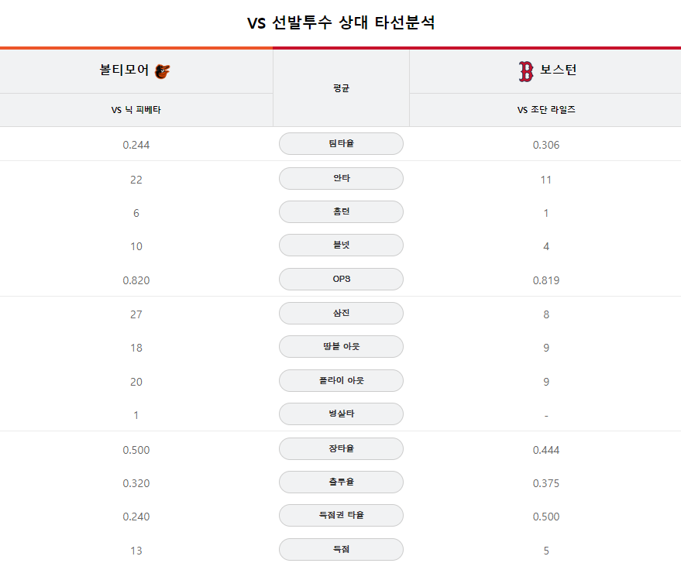Click the VS 조단 라일즈 header

coord(546,110)
